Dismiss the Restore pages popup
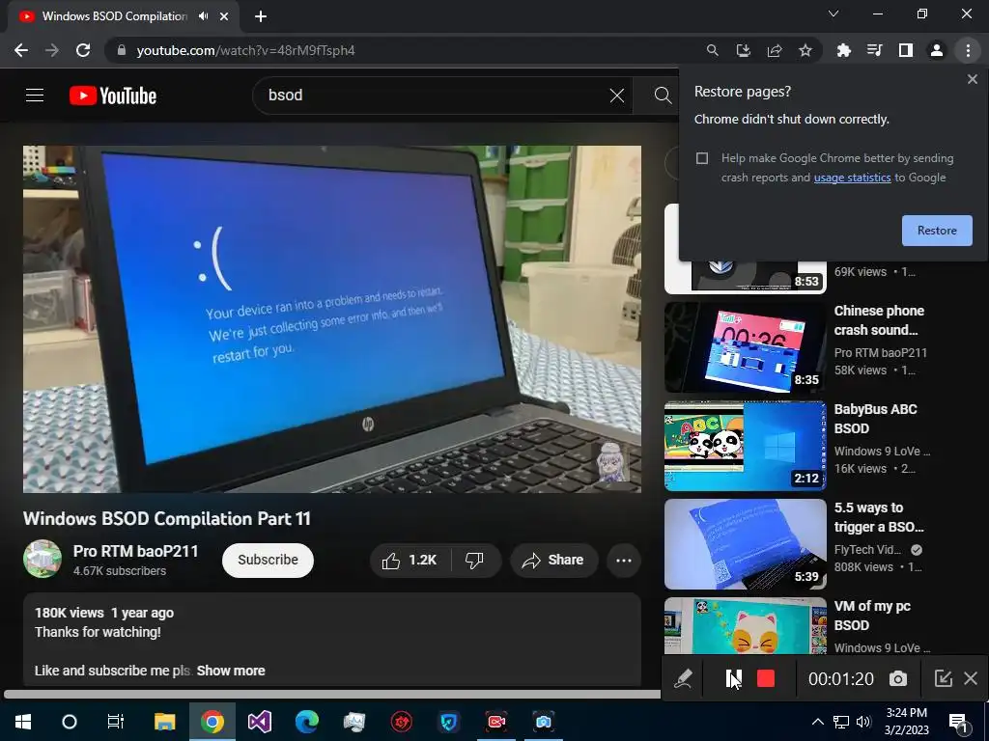The image size is (989, 741). (x=972, y=79)
